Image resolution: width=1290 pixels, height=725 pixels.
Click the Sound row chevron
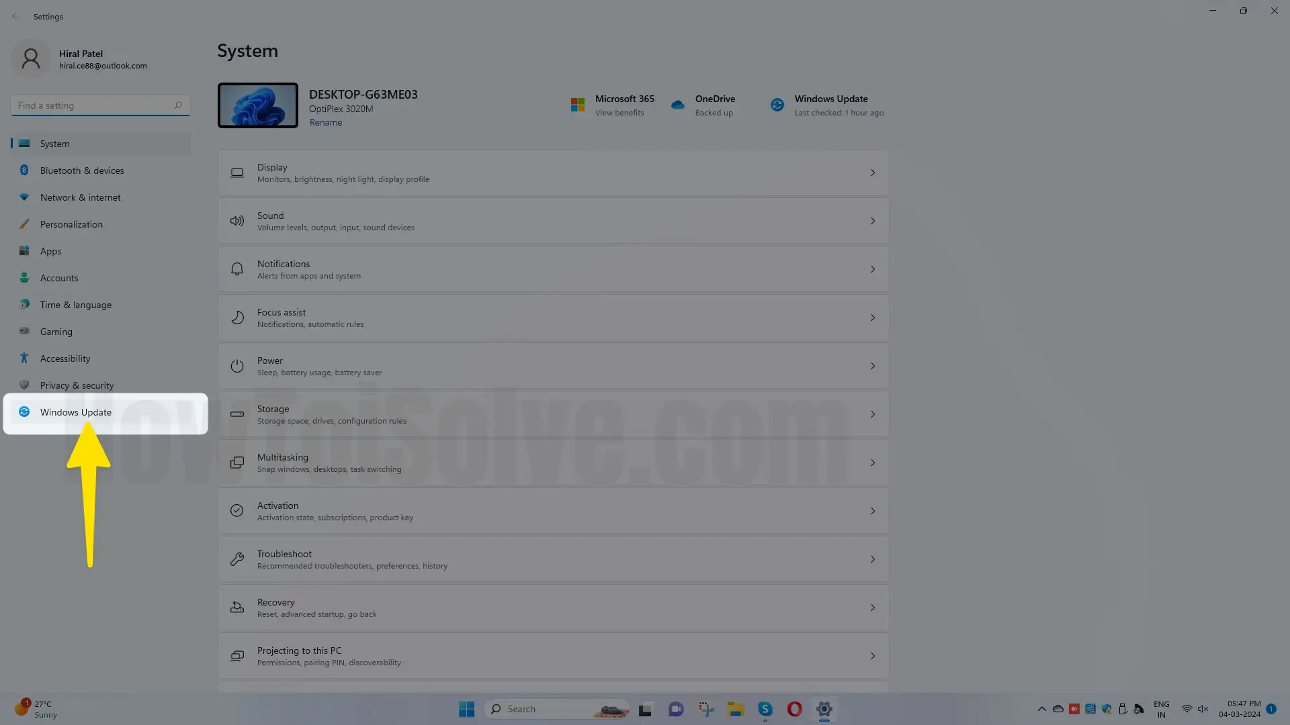873,221
